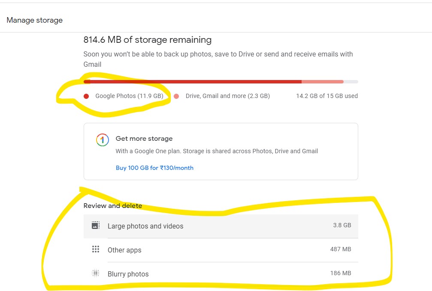Click the pink Drive and Gmail legend dot
Viewport: 432px width, 291px height.
pyautogui.click(x=176, y=96)
